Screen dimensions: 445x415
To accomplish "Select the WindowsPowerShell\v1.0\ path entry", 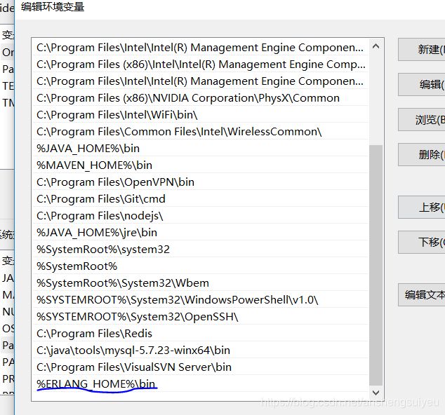I will coord(201,300).
